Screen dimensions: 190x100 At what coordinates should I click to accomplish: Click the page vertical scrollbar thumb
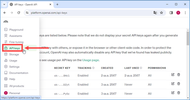point(188,38)
